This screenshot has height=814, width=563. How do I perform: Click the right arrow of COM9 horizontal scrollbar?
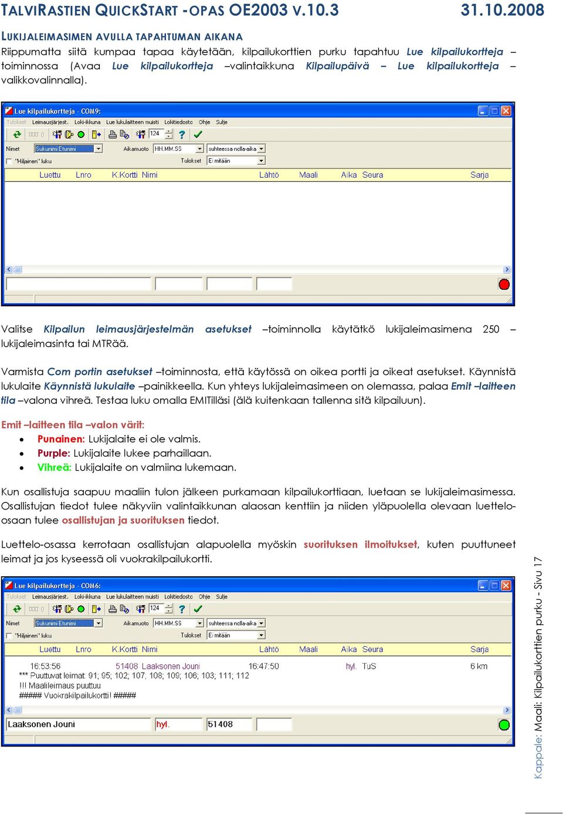507,270
